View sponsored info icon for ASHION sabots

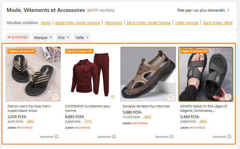click(x=229, y=137)
